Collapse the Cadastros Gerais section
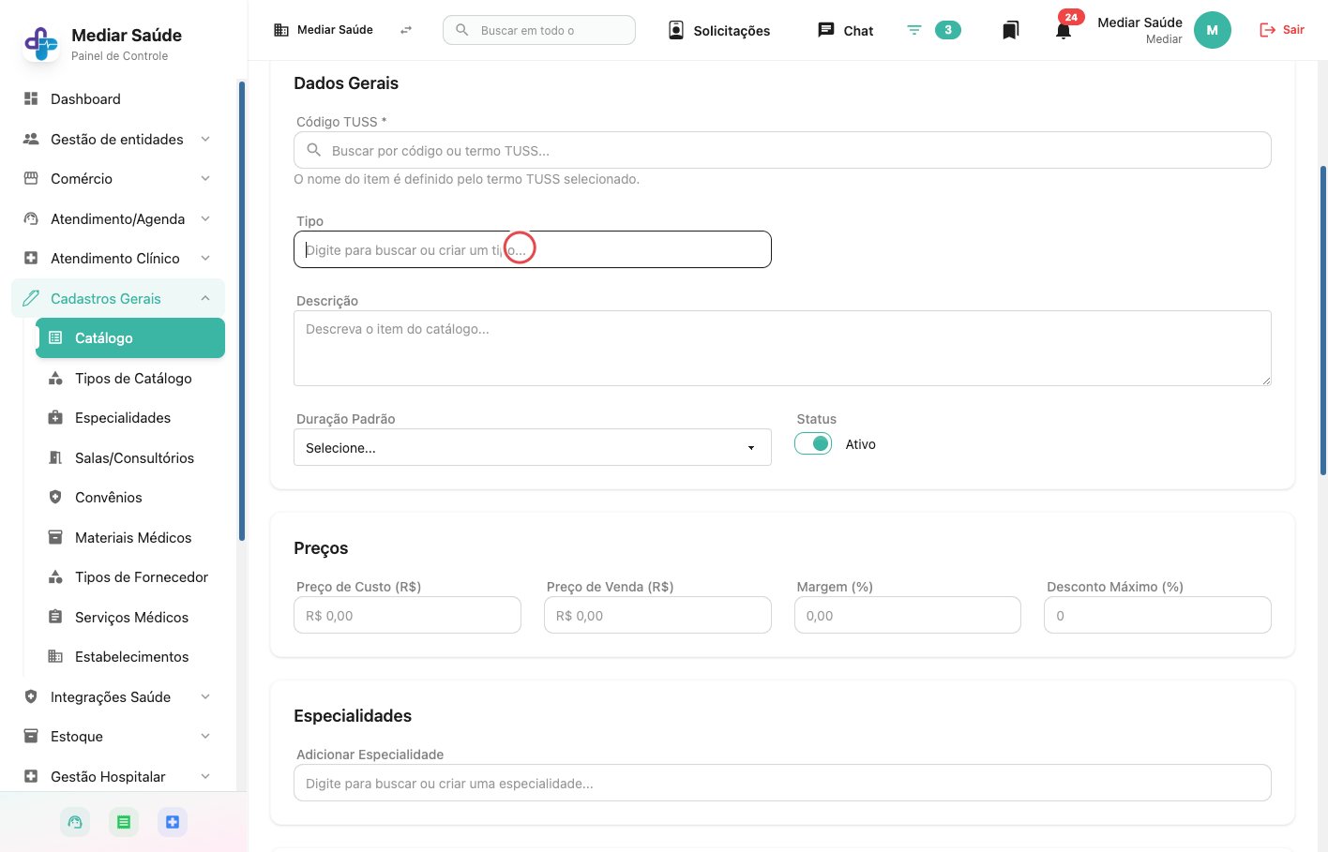Viewport: 1328px width, 852px height. [117, 298]
